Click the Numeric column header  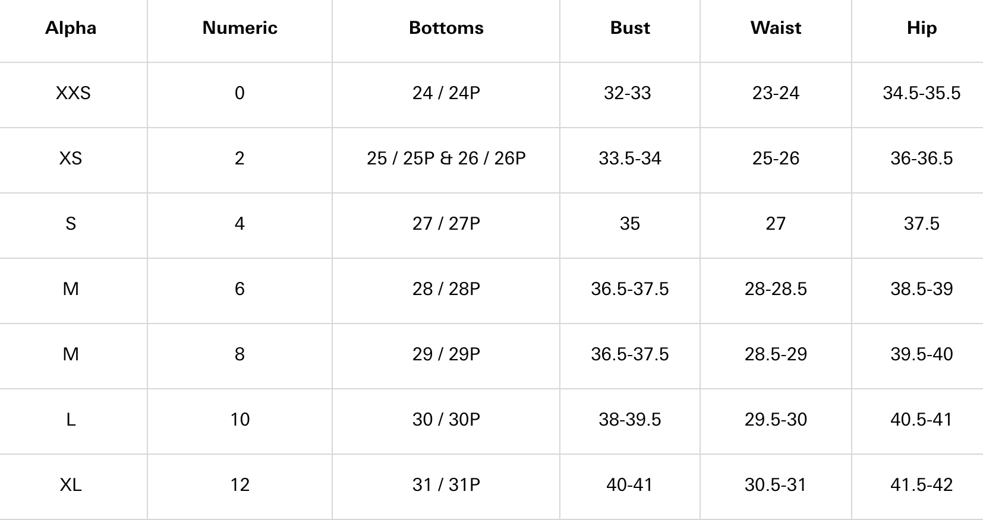[x=240, y=28]
